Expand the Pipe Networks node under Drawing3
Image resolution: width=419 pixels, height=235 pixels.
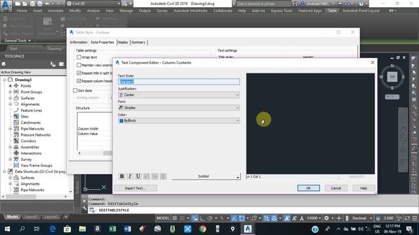click(x=10, y=129)
